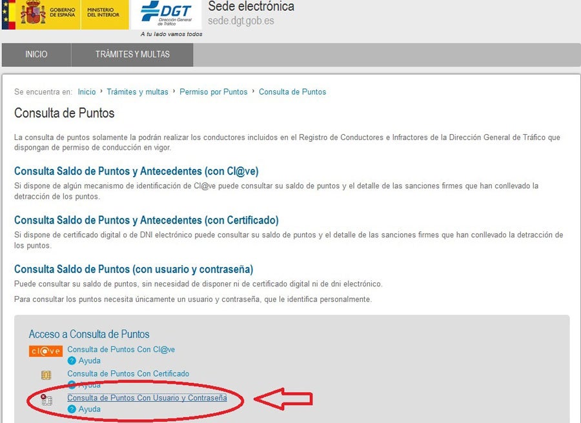The image size is (581, 423).
Task: Open Permiso por Puntos breadcrumb link
Action: point(214,92)
